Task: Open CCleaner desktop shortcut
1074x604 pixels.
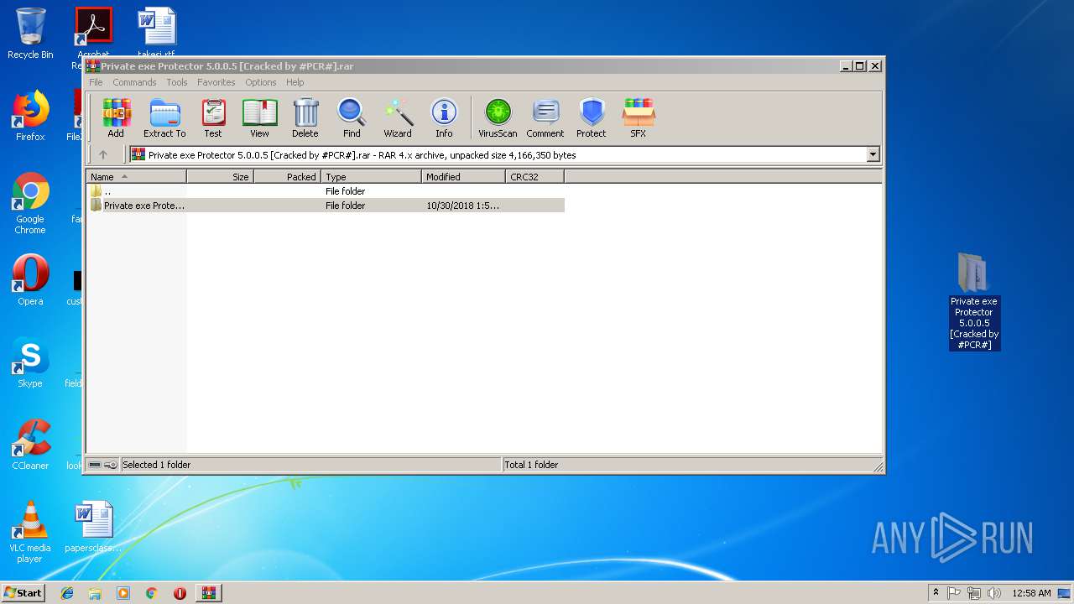Action: pos(30,445)
